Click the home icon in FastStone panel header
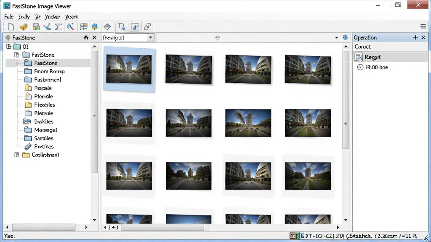Image resolution: width=431 pixels, height=242 pixels. (86, 37)
